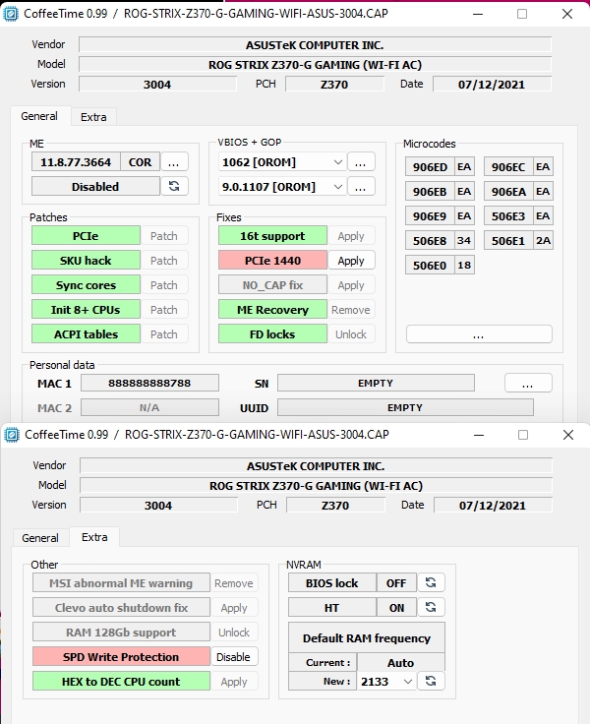Screen dimensions: 590x724
Task: Switch to Extra tab in top window
Action: pyautogui.click(x=93, y=117)
